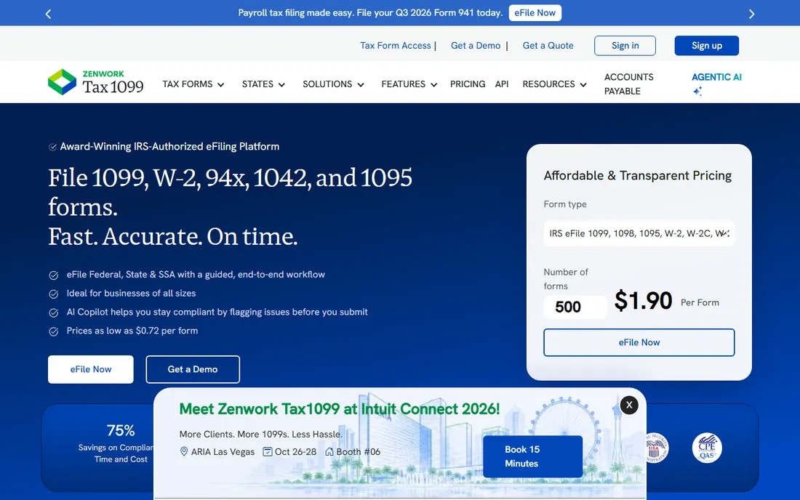Click the 75% savings statistic

pyautogui.click(x=121, y=430)
